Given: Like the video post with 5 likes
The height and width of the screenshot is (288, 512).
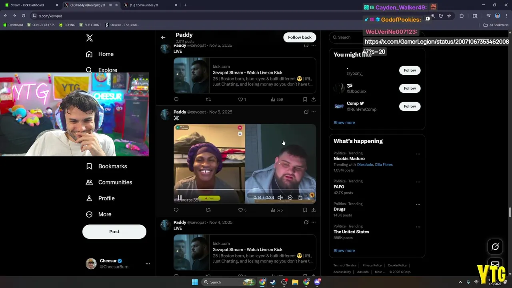Looking at the screenshot, I should 242,210.
